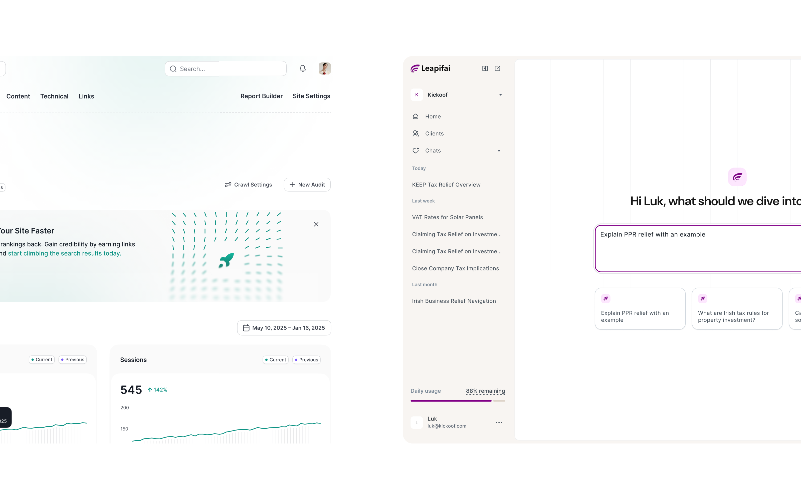Screen dimensions: 801x500
Task: Open Luk account more options menu
Action: [499, 422]
